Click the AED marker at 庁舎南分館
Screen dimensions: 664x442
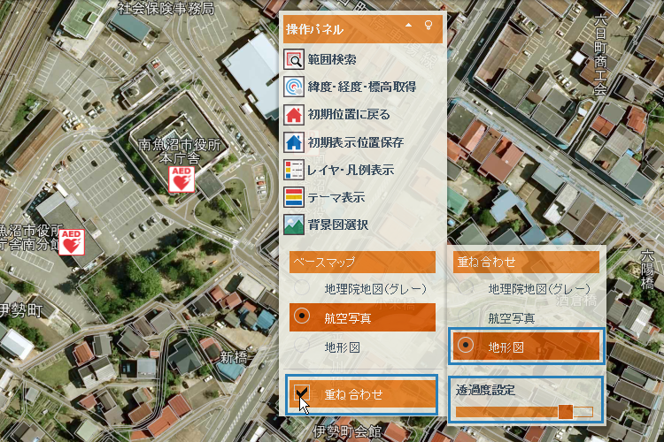coord(71,242)
